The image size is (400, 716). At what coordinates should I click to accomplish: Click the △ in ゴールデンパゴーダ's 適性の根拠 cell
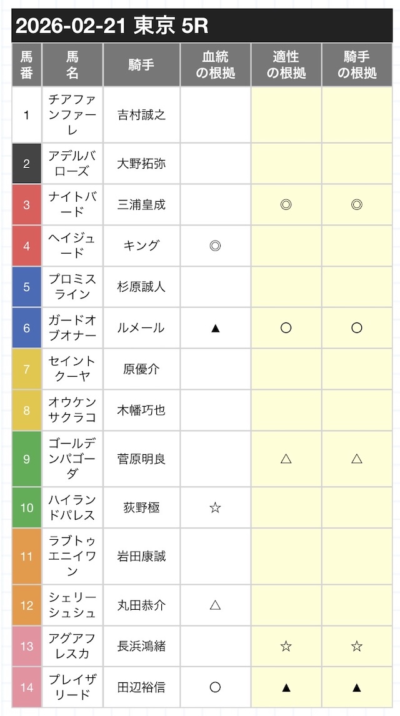point(286,459)
